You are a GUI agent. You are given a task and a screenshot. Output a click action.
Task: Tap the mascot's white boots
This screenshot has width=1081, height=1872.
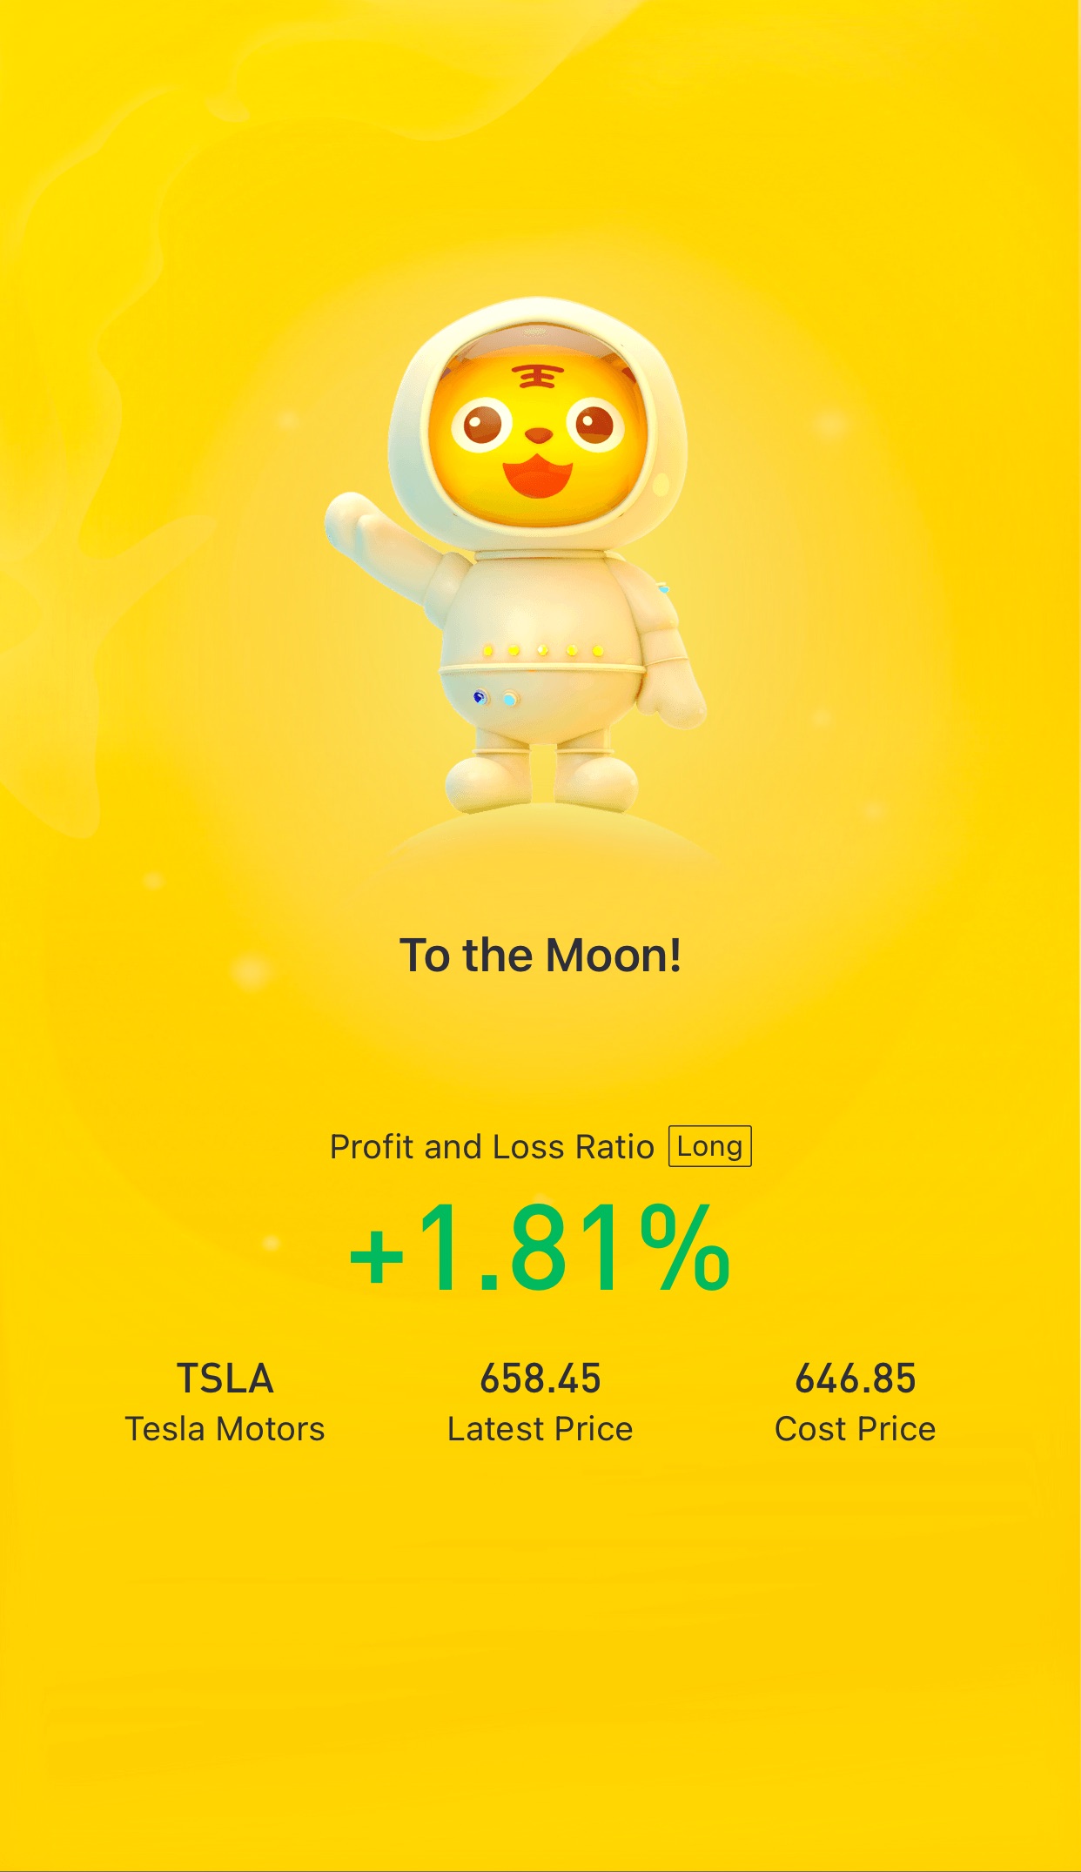coord(541,778)
